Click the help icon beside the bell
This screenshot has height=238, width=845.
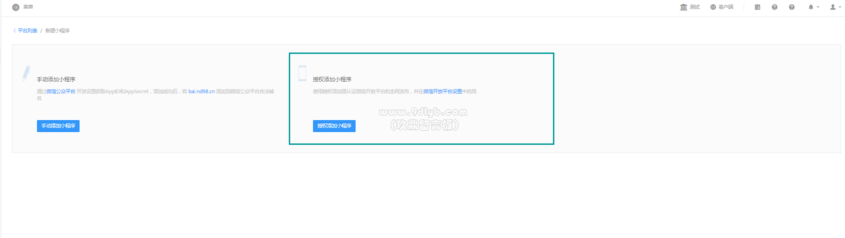pos(792,7)
